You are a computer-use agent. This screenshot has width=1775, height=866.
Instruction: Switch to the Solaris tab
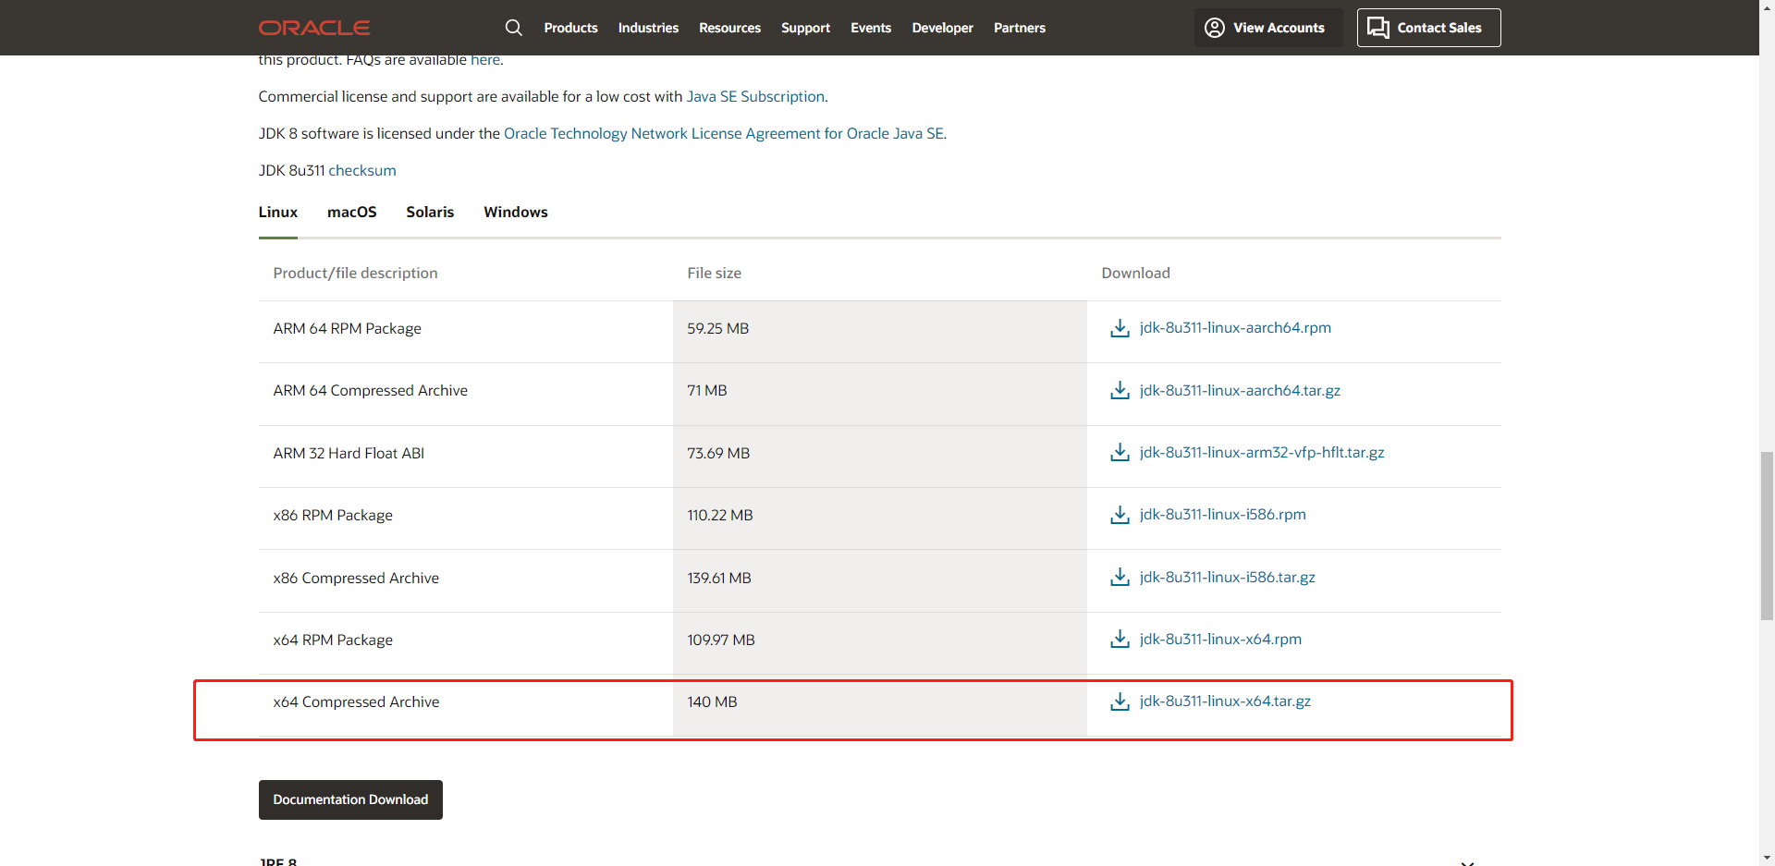(x=430, y=213)
